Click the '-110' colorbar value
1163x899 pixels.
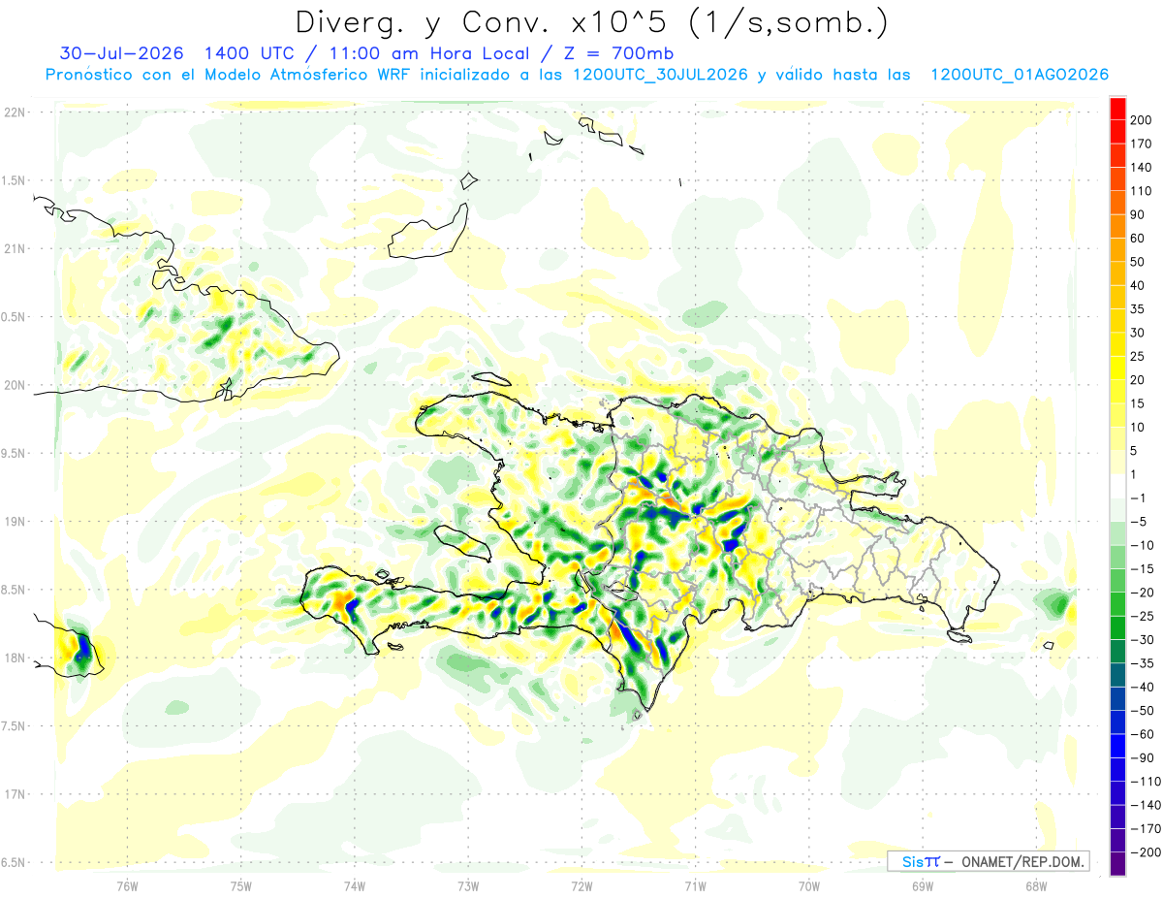[x=1146, y=782]
